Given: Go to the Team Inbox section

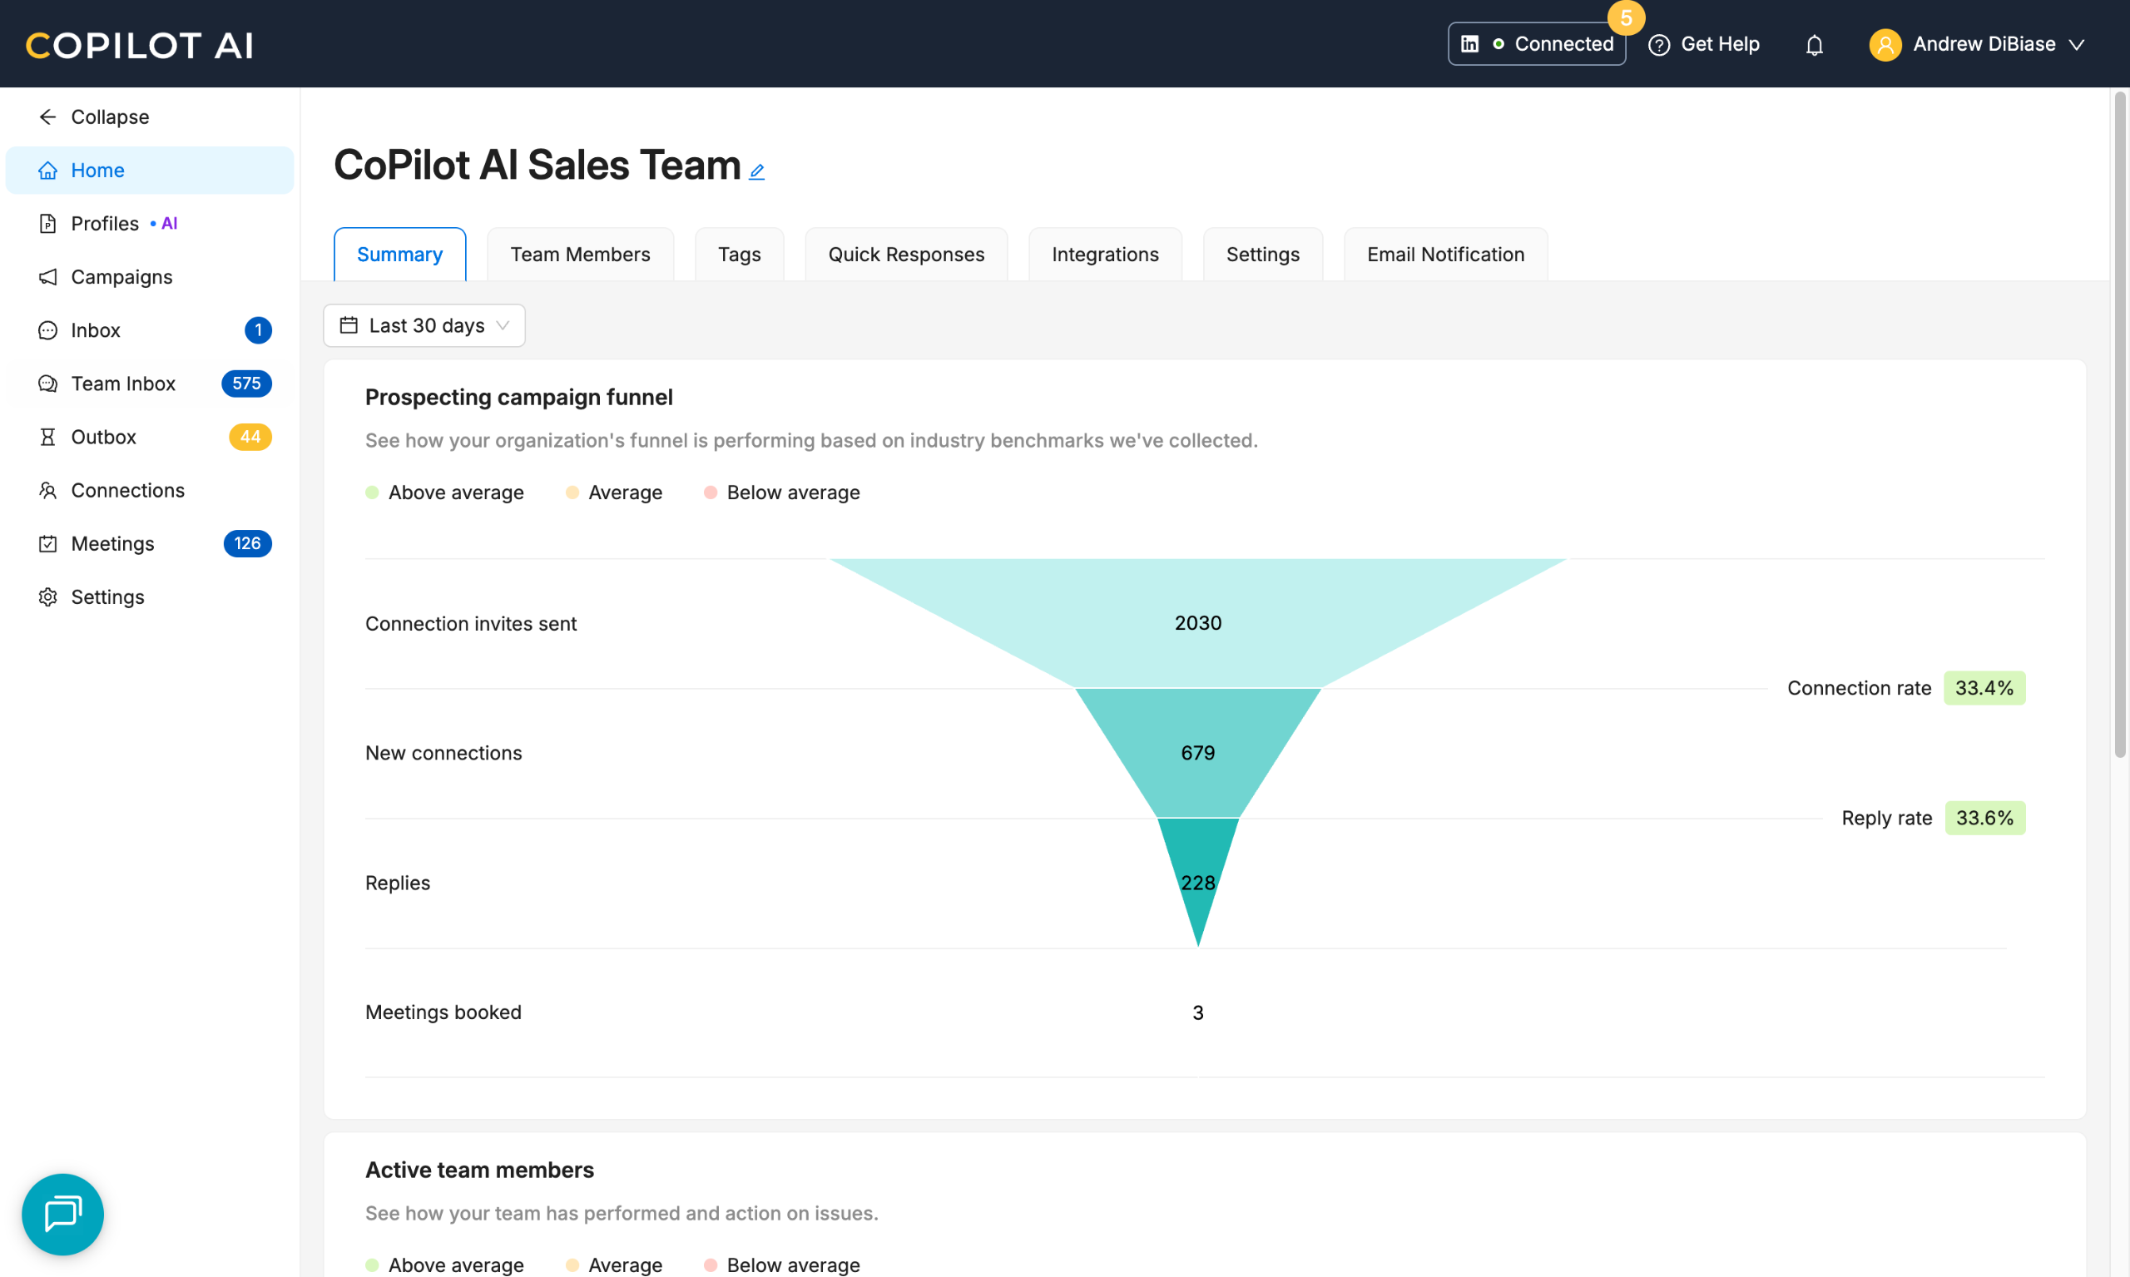Looking at the screenshot, I should click(123, 384).
